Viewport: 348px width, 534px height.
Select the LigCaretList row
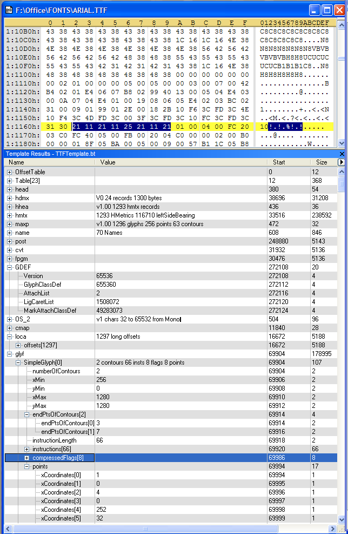click(171, 302)
